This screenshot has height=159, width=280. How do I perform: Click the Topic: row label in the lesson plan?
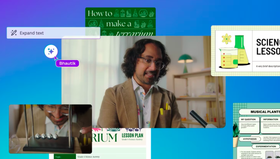(58, 157)
